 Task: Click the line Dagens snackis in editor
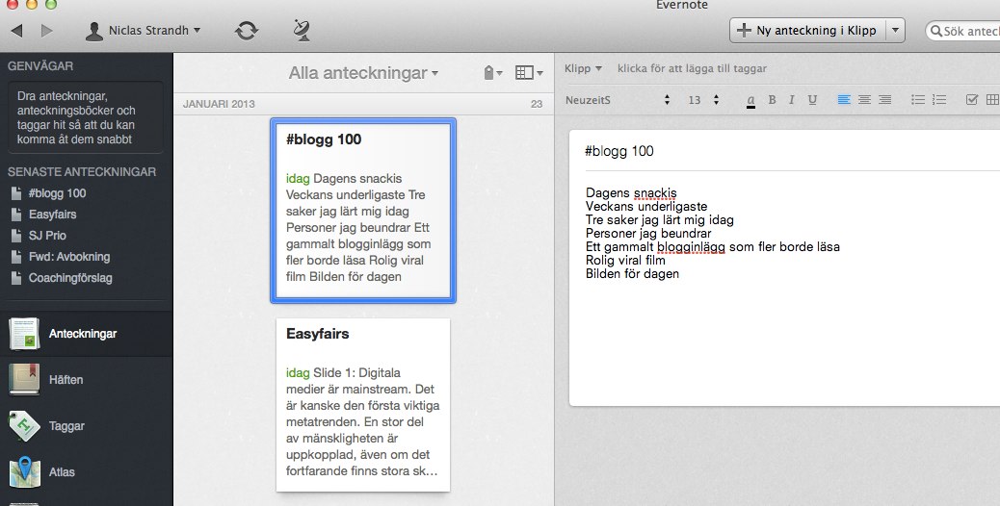(x=631, y=192)
